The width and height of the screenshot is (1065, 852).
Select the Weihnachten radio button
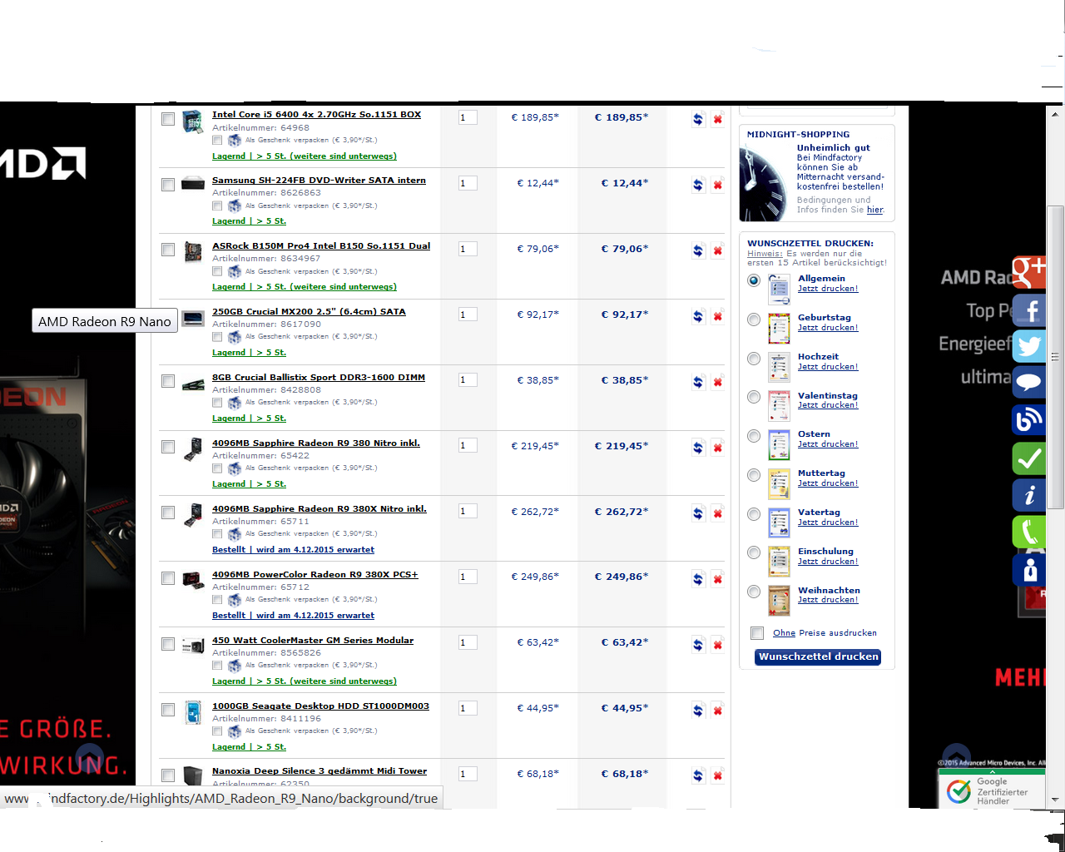754,592
